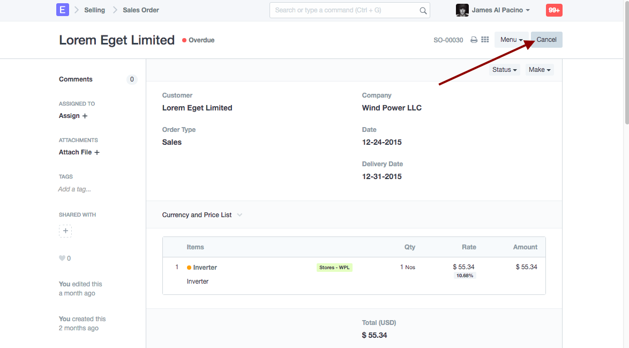Open the Inverter item row
This screenshot has width=629, height=348.
coord(205,268)
